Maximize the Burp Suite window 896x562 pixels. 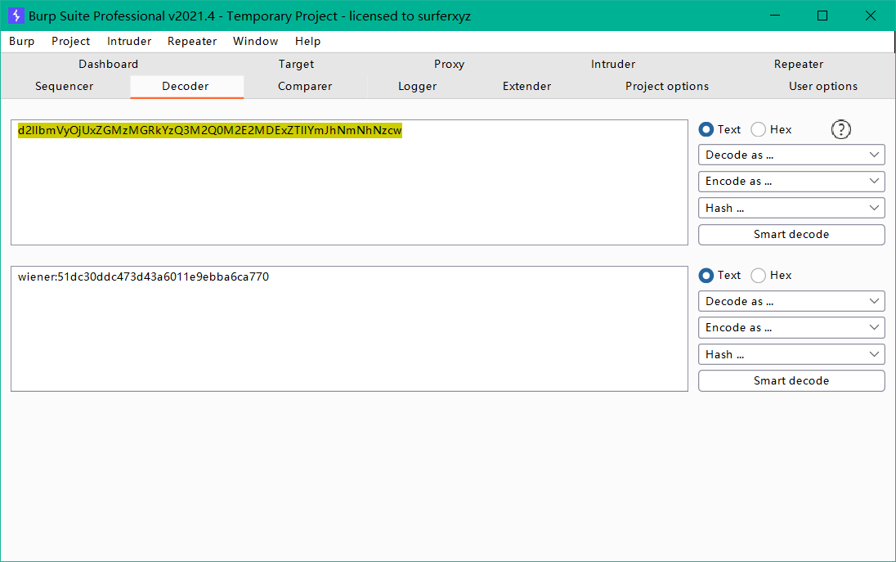(x=822, y=16)
